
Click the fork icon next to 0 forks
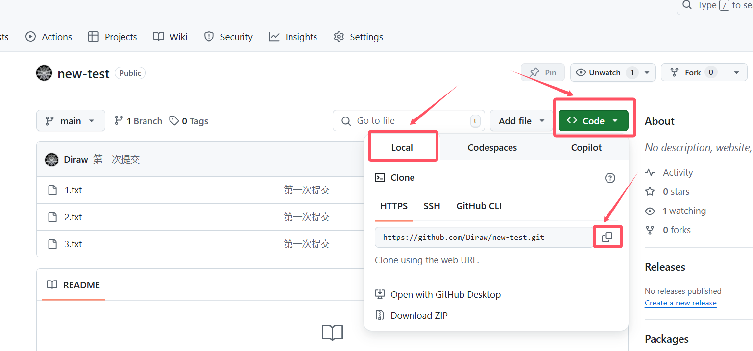(x=650, y=230)
